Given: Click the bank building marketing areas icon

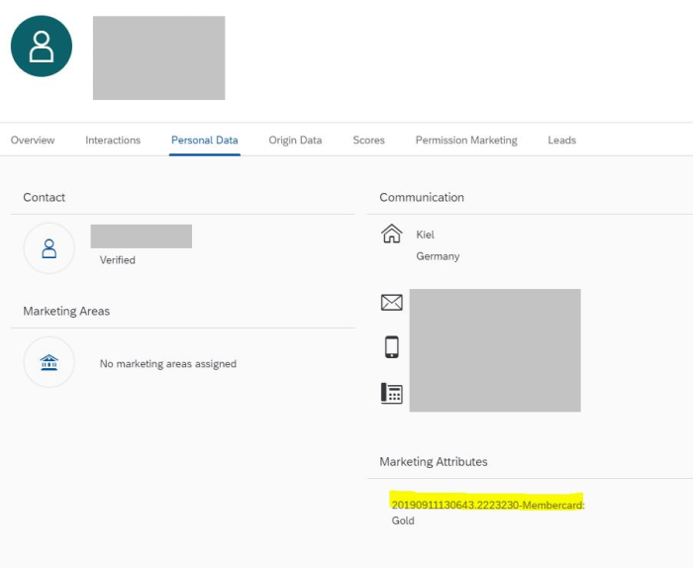Looking at the screenshot, I should 49,362.
